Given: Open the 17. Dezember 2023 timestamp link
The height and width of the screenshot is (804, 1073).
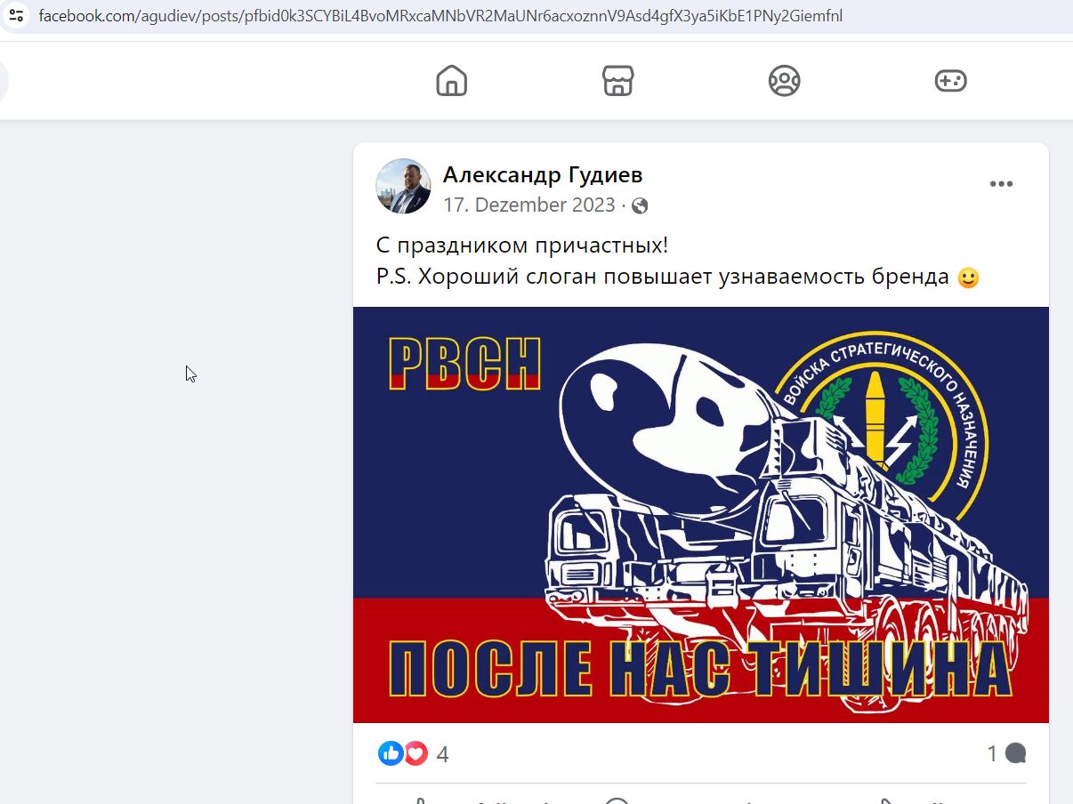Looking at the screenshot, I should pos(529,205).
